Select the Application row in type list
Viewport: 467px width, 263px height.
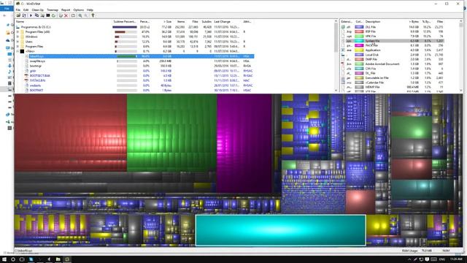(393, 50)
